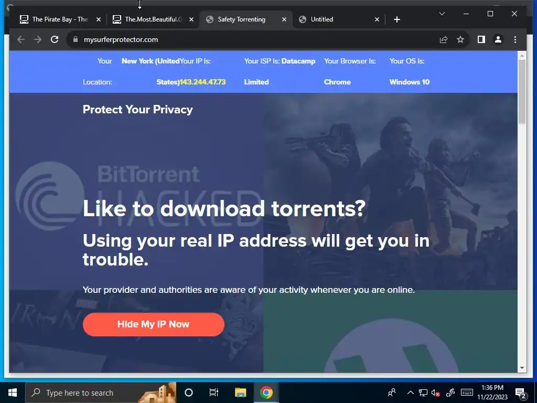537x403 pixels.
Task: Bookmark this page with the star
Action: pos(460,40)
